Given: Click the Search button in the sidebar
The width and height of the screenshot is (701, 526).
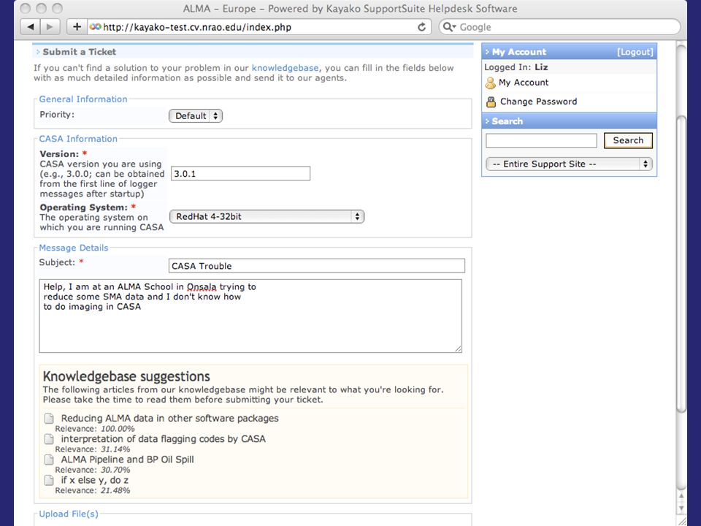Looking at the screenshot, I should pyautogui.click(x=628, y=140).
